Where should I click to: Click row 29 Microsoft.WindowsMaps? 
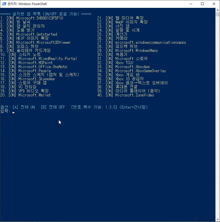(x=128, y=51)
